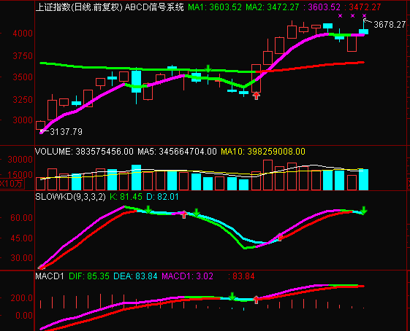The image size is (410, 331).
Task: Click the red up arrow near SLOWKD 45.00 crossover
Action: pos(280,237)
